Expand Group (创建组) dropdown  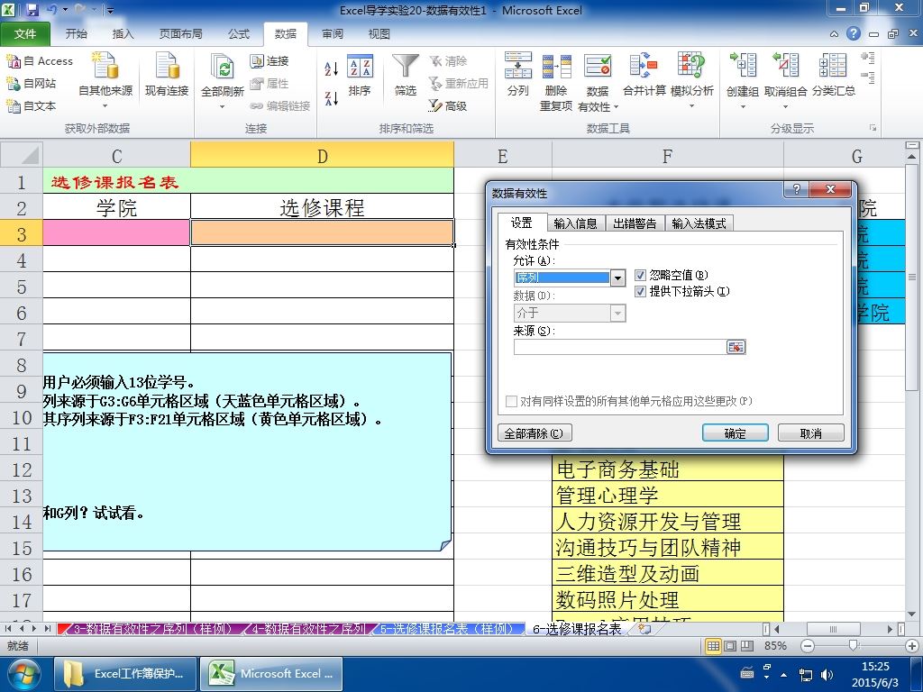coord(743,106)
